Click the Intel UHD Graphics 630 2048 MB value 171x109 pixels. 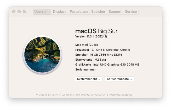coord(116,65)
